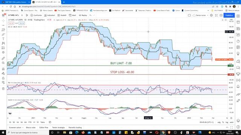Toggle lock all drawing tools

coord(3,78)
